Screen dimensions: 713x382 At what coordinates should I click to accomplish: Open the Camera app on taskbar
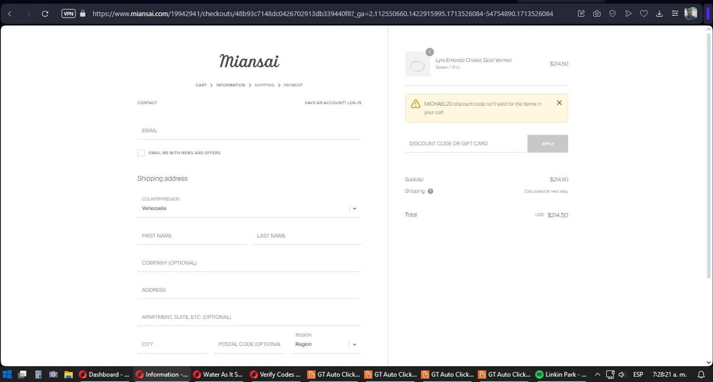point(53,374)
